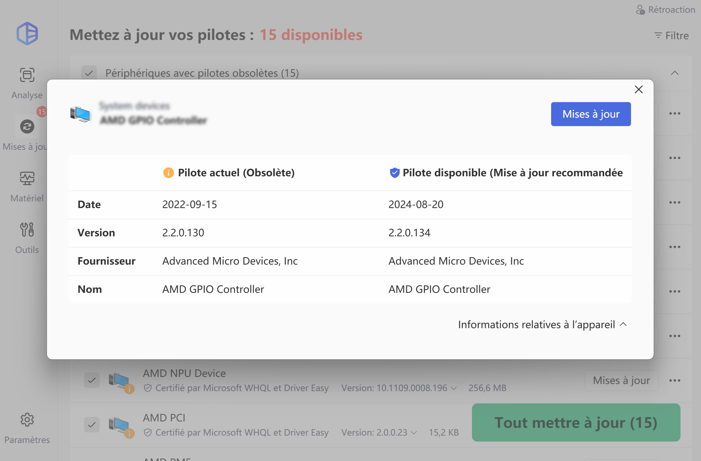Uncheck the AMD NPU Device checkbox
Viewport: 701px width, 461px height.
(x=92, y=380)
